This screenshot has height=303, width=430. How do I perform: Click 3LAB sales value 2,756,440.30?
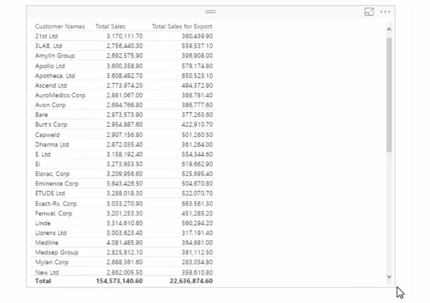[x=125, y=46]
